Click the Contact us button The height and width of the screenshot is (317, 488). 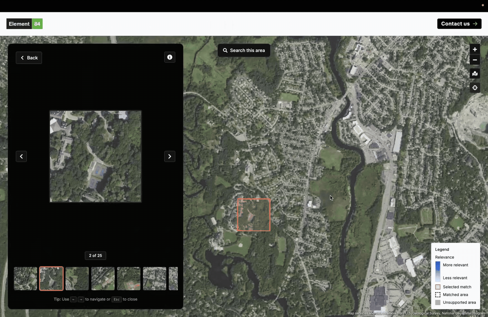[459, 24]
